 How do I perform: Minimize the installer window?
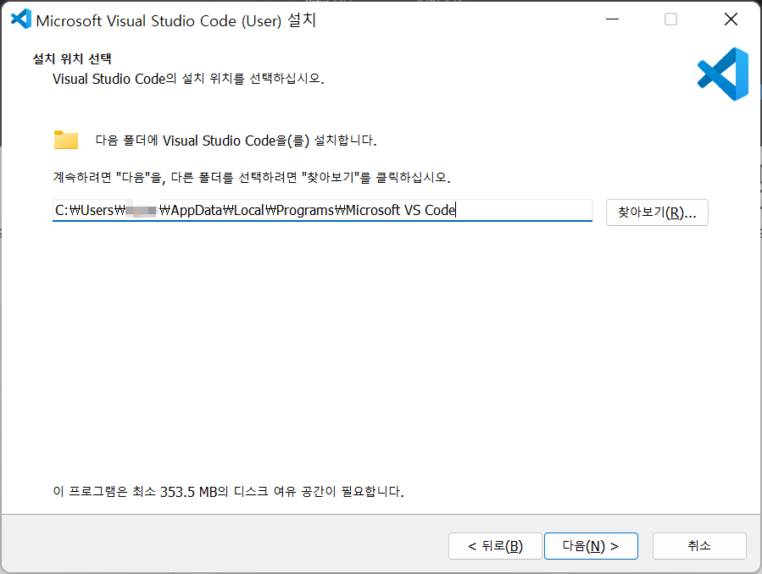(x=612, y=19)
